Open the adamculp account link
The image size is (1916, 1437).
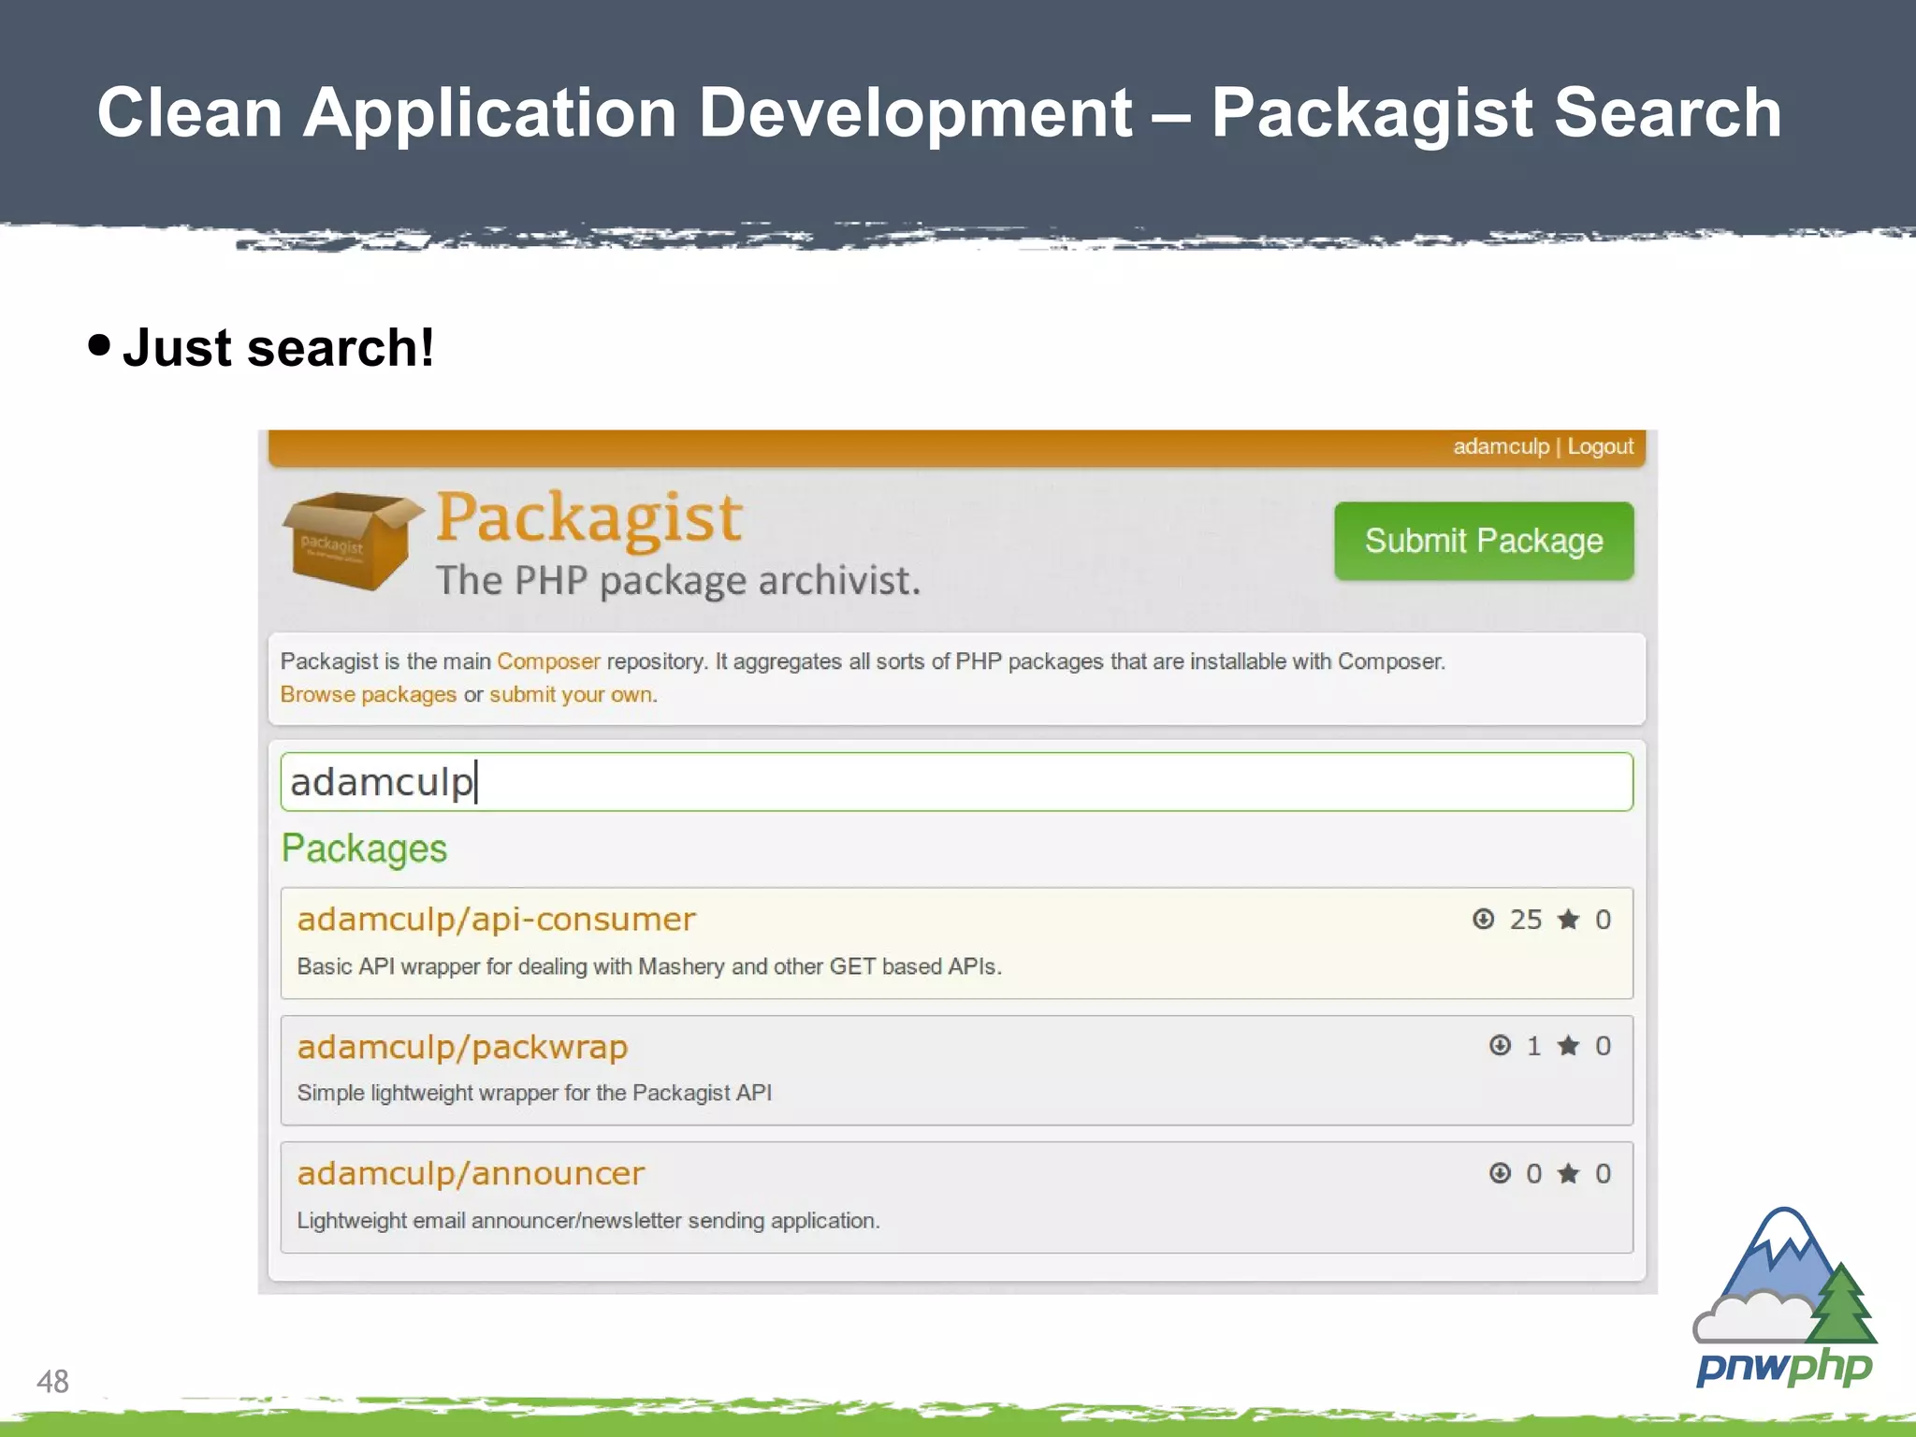(1501, 446)
